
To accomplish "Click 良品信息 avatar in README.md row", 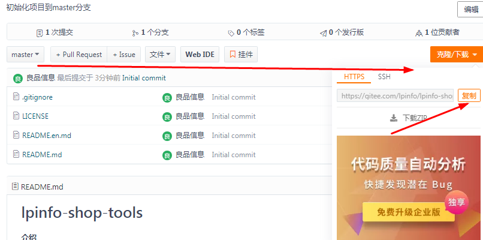I will 167,155.
